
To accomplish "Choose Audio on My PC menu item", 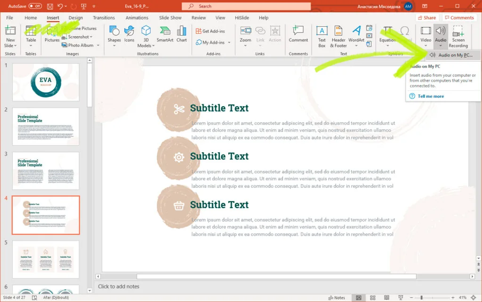I will tap(451, 55).
